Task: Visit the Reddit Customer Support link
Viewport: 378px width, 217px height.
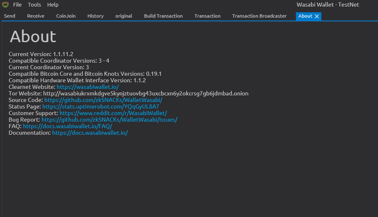Action: (x=113, y=113)
